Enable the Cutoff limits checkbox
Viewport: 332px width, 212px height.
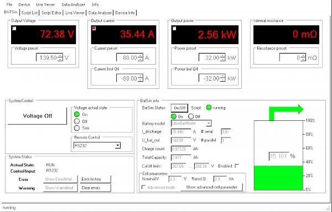pos(237,166)
